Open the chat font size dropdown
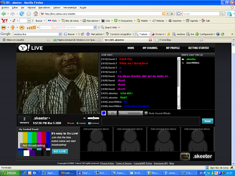Screen dimensions: 235x176 pyautogui.click(x=112, y=113)
